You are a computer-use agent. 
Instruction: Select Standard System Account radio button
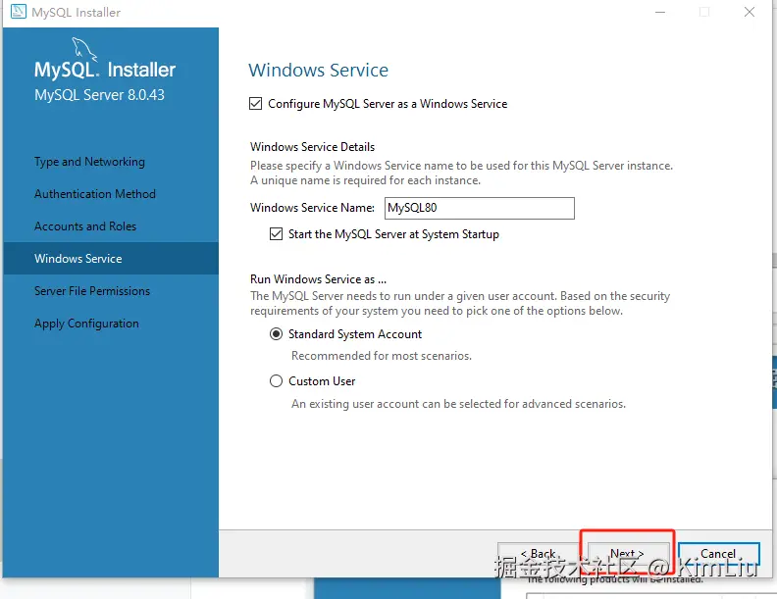[276, 334]
